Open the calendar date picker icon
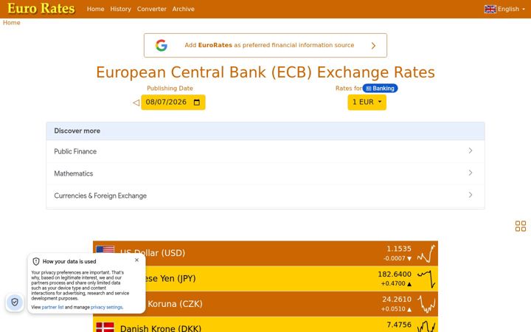The height and width of the screenshot is (332, 531). point(197,103)
